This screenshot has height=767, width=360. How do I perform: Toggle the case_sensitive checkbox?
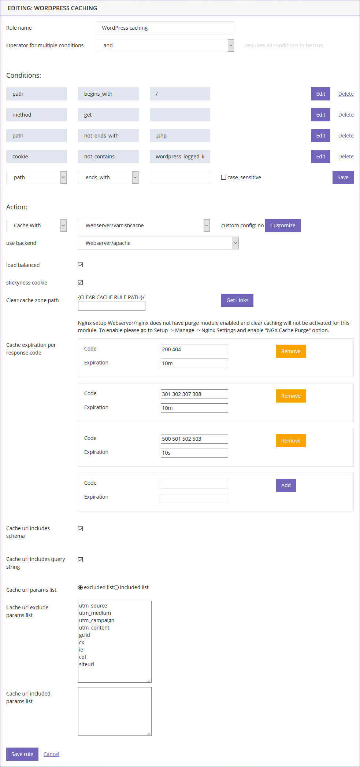click(223, 177)
